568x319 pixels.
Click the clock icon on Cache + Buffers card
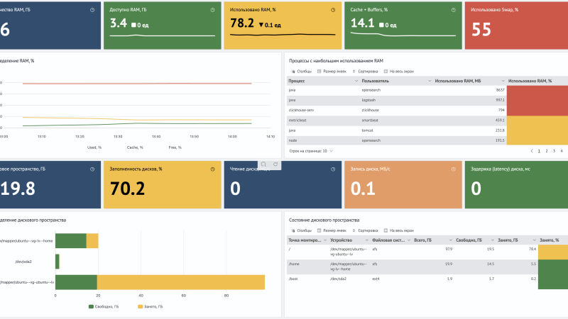pos(453,10)
